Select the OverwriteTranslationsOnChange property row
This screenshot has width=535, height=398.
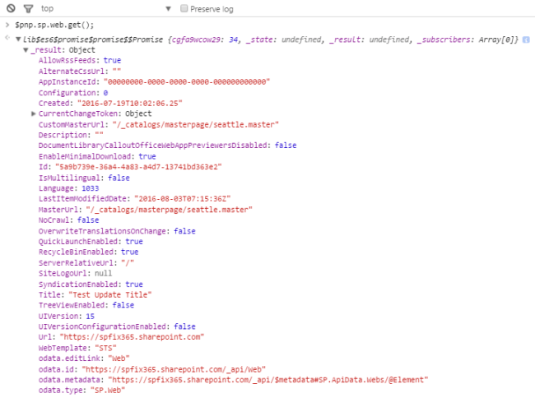tap(117, 231)
